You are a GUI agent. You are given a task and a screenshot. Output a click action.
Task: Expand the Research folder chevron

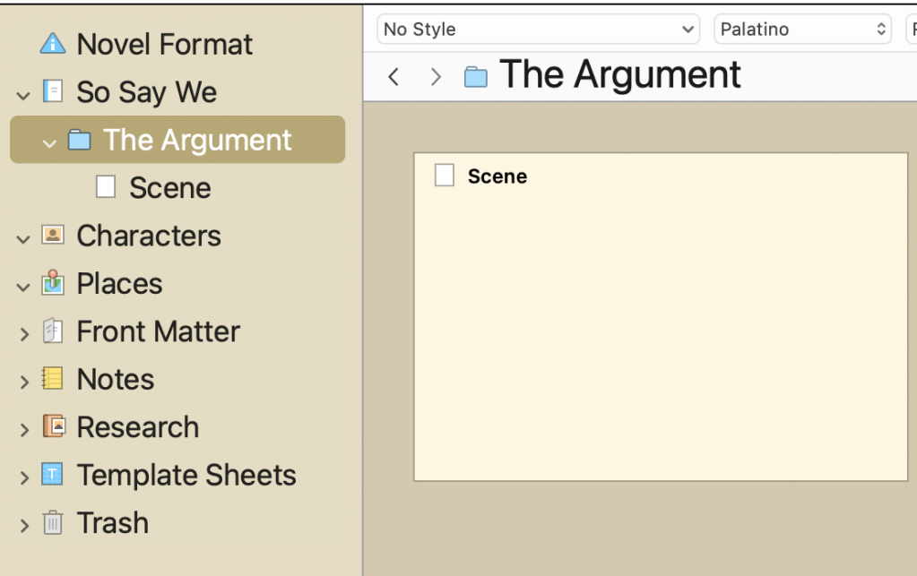pos(24,428)
